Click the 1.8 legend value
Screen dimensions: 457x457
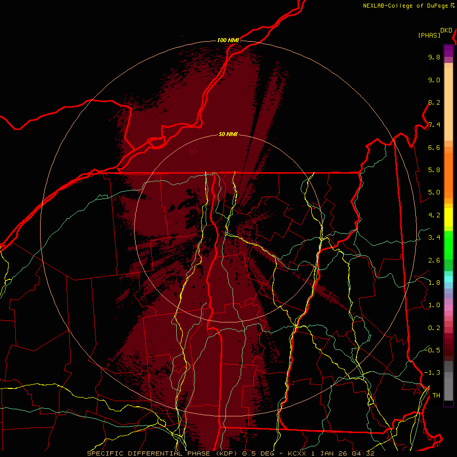434,283
